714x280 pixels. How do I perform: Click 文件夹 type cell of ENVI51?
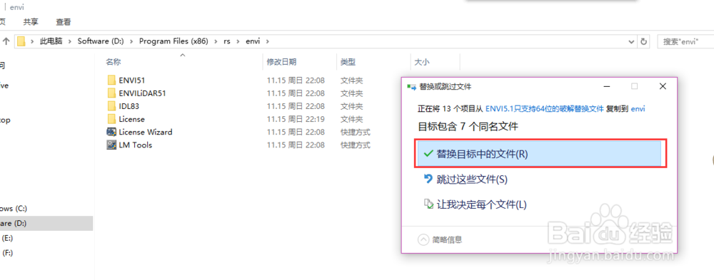pyautogui.click(x=351, y=81)
